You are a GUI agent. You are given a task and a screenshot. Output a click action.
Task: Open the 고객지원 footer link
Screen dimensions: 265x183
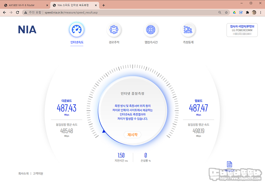pyautogui.click(x=38, y=174)
